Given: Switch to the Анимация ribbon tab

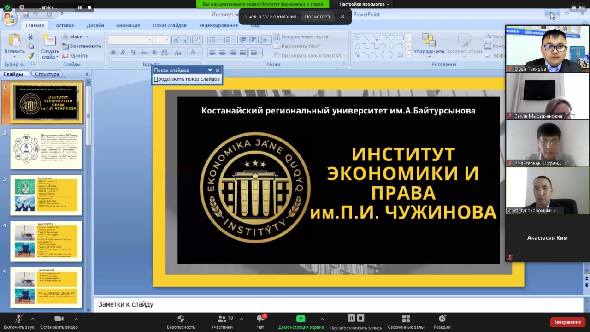Looking at the screenshot, I should click(128, 25).
